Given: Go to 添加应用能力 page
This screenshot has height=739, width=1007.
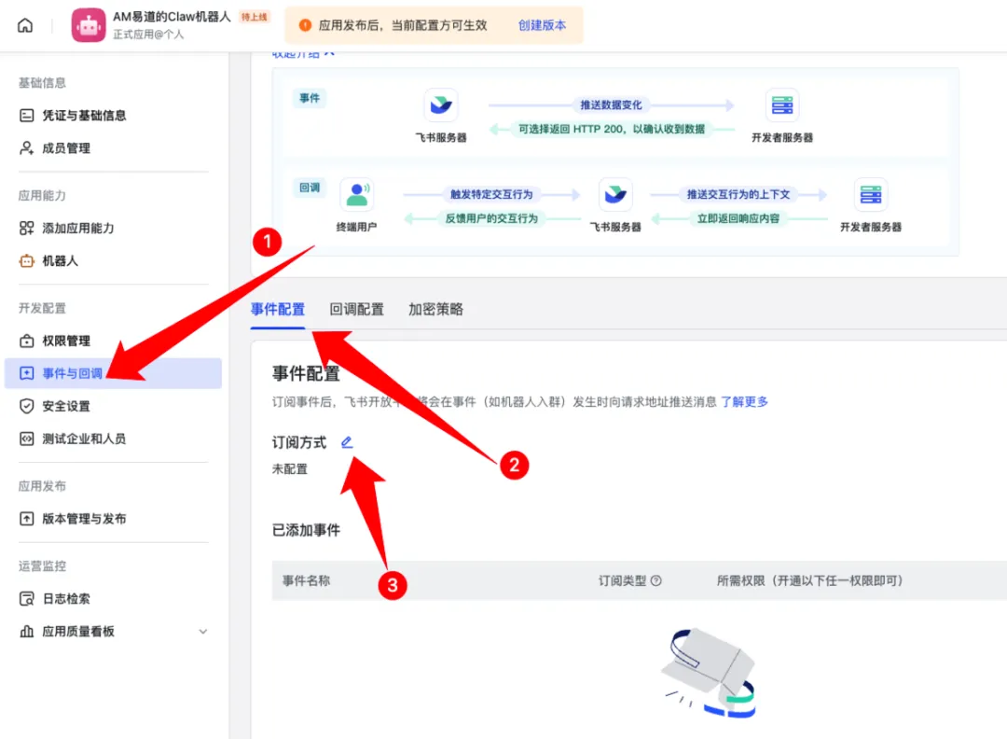Looking at the screenshot, I should click(x=78, y=229).
